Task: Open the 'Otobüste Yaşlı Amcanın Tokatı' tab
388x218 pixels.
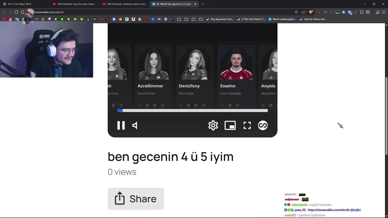Action: 74,4
